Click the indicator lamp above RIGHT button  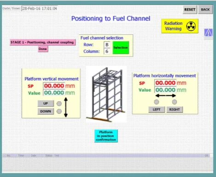(x=175, y=102)
